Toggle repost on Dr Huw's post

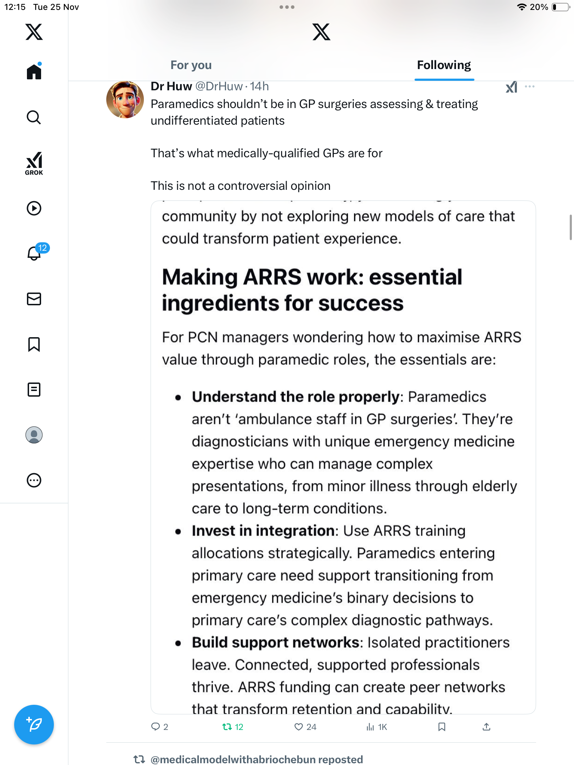pos(227,727)
